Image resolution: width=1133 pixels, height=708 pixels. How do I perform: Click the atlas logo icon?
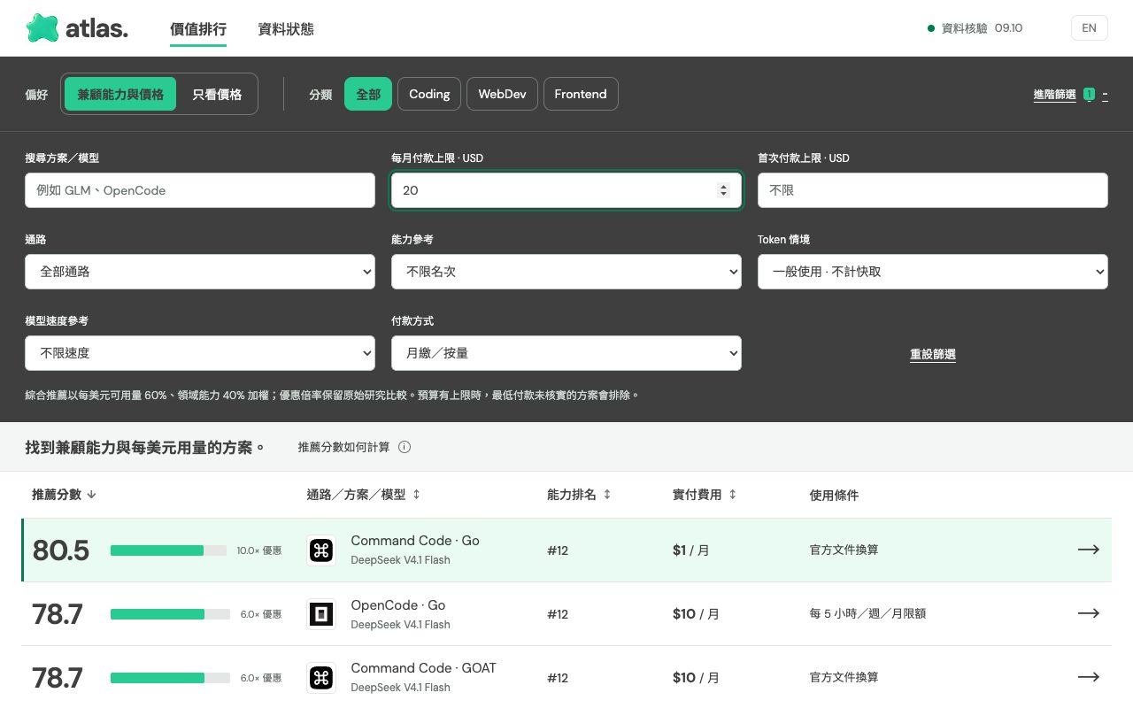click(x=42, y=28)
